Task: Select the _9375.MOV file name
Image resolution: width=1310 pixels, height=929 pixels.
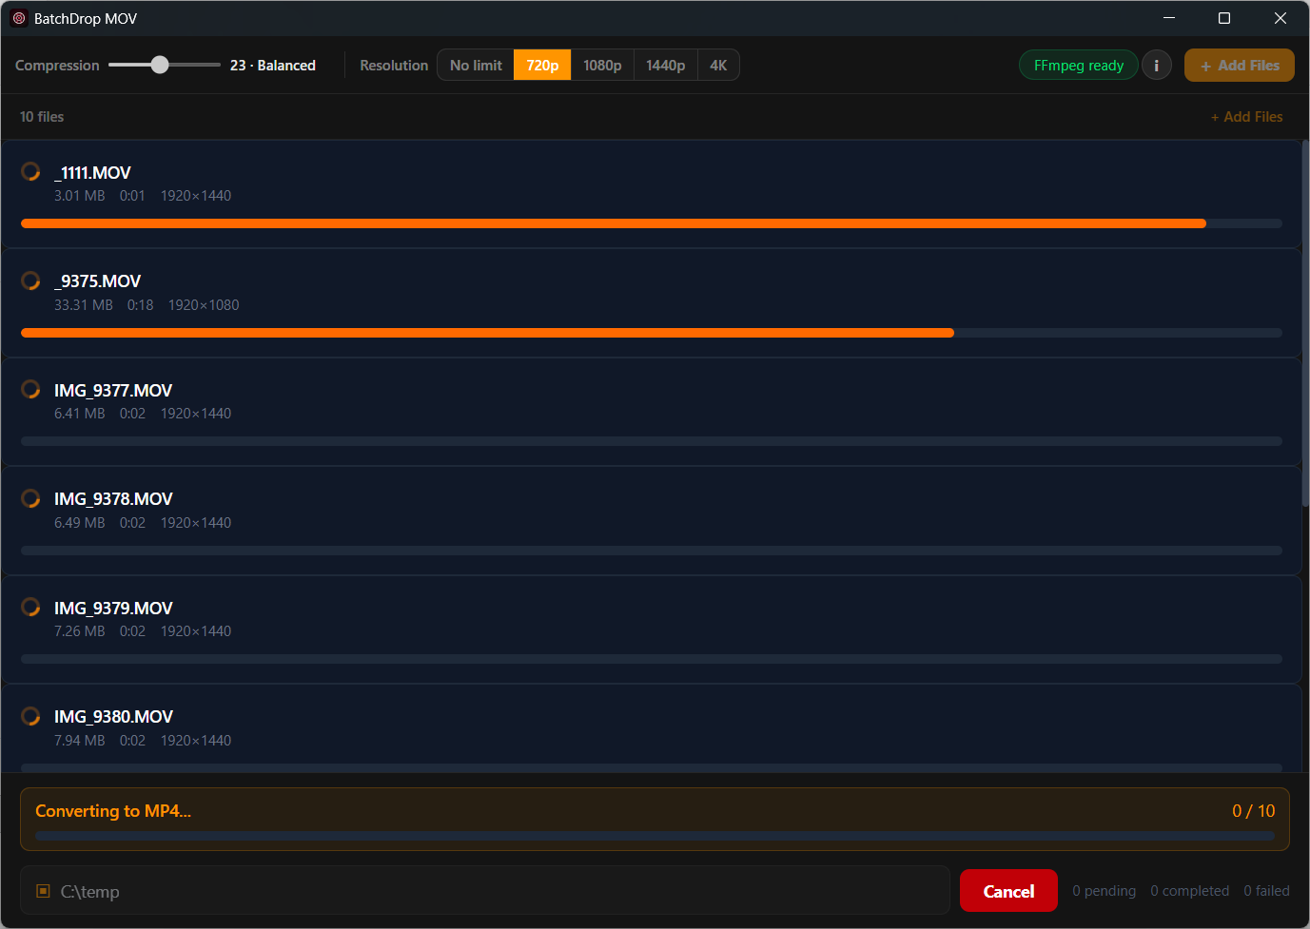Action: (97, 281)
